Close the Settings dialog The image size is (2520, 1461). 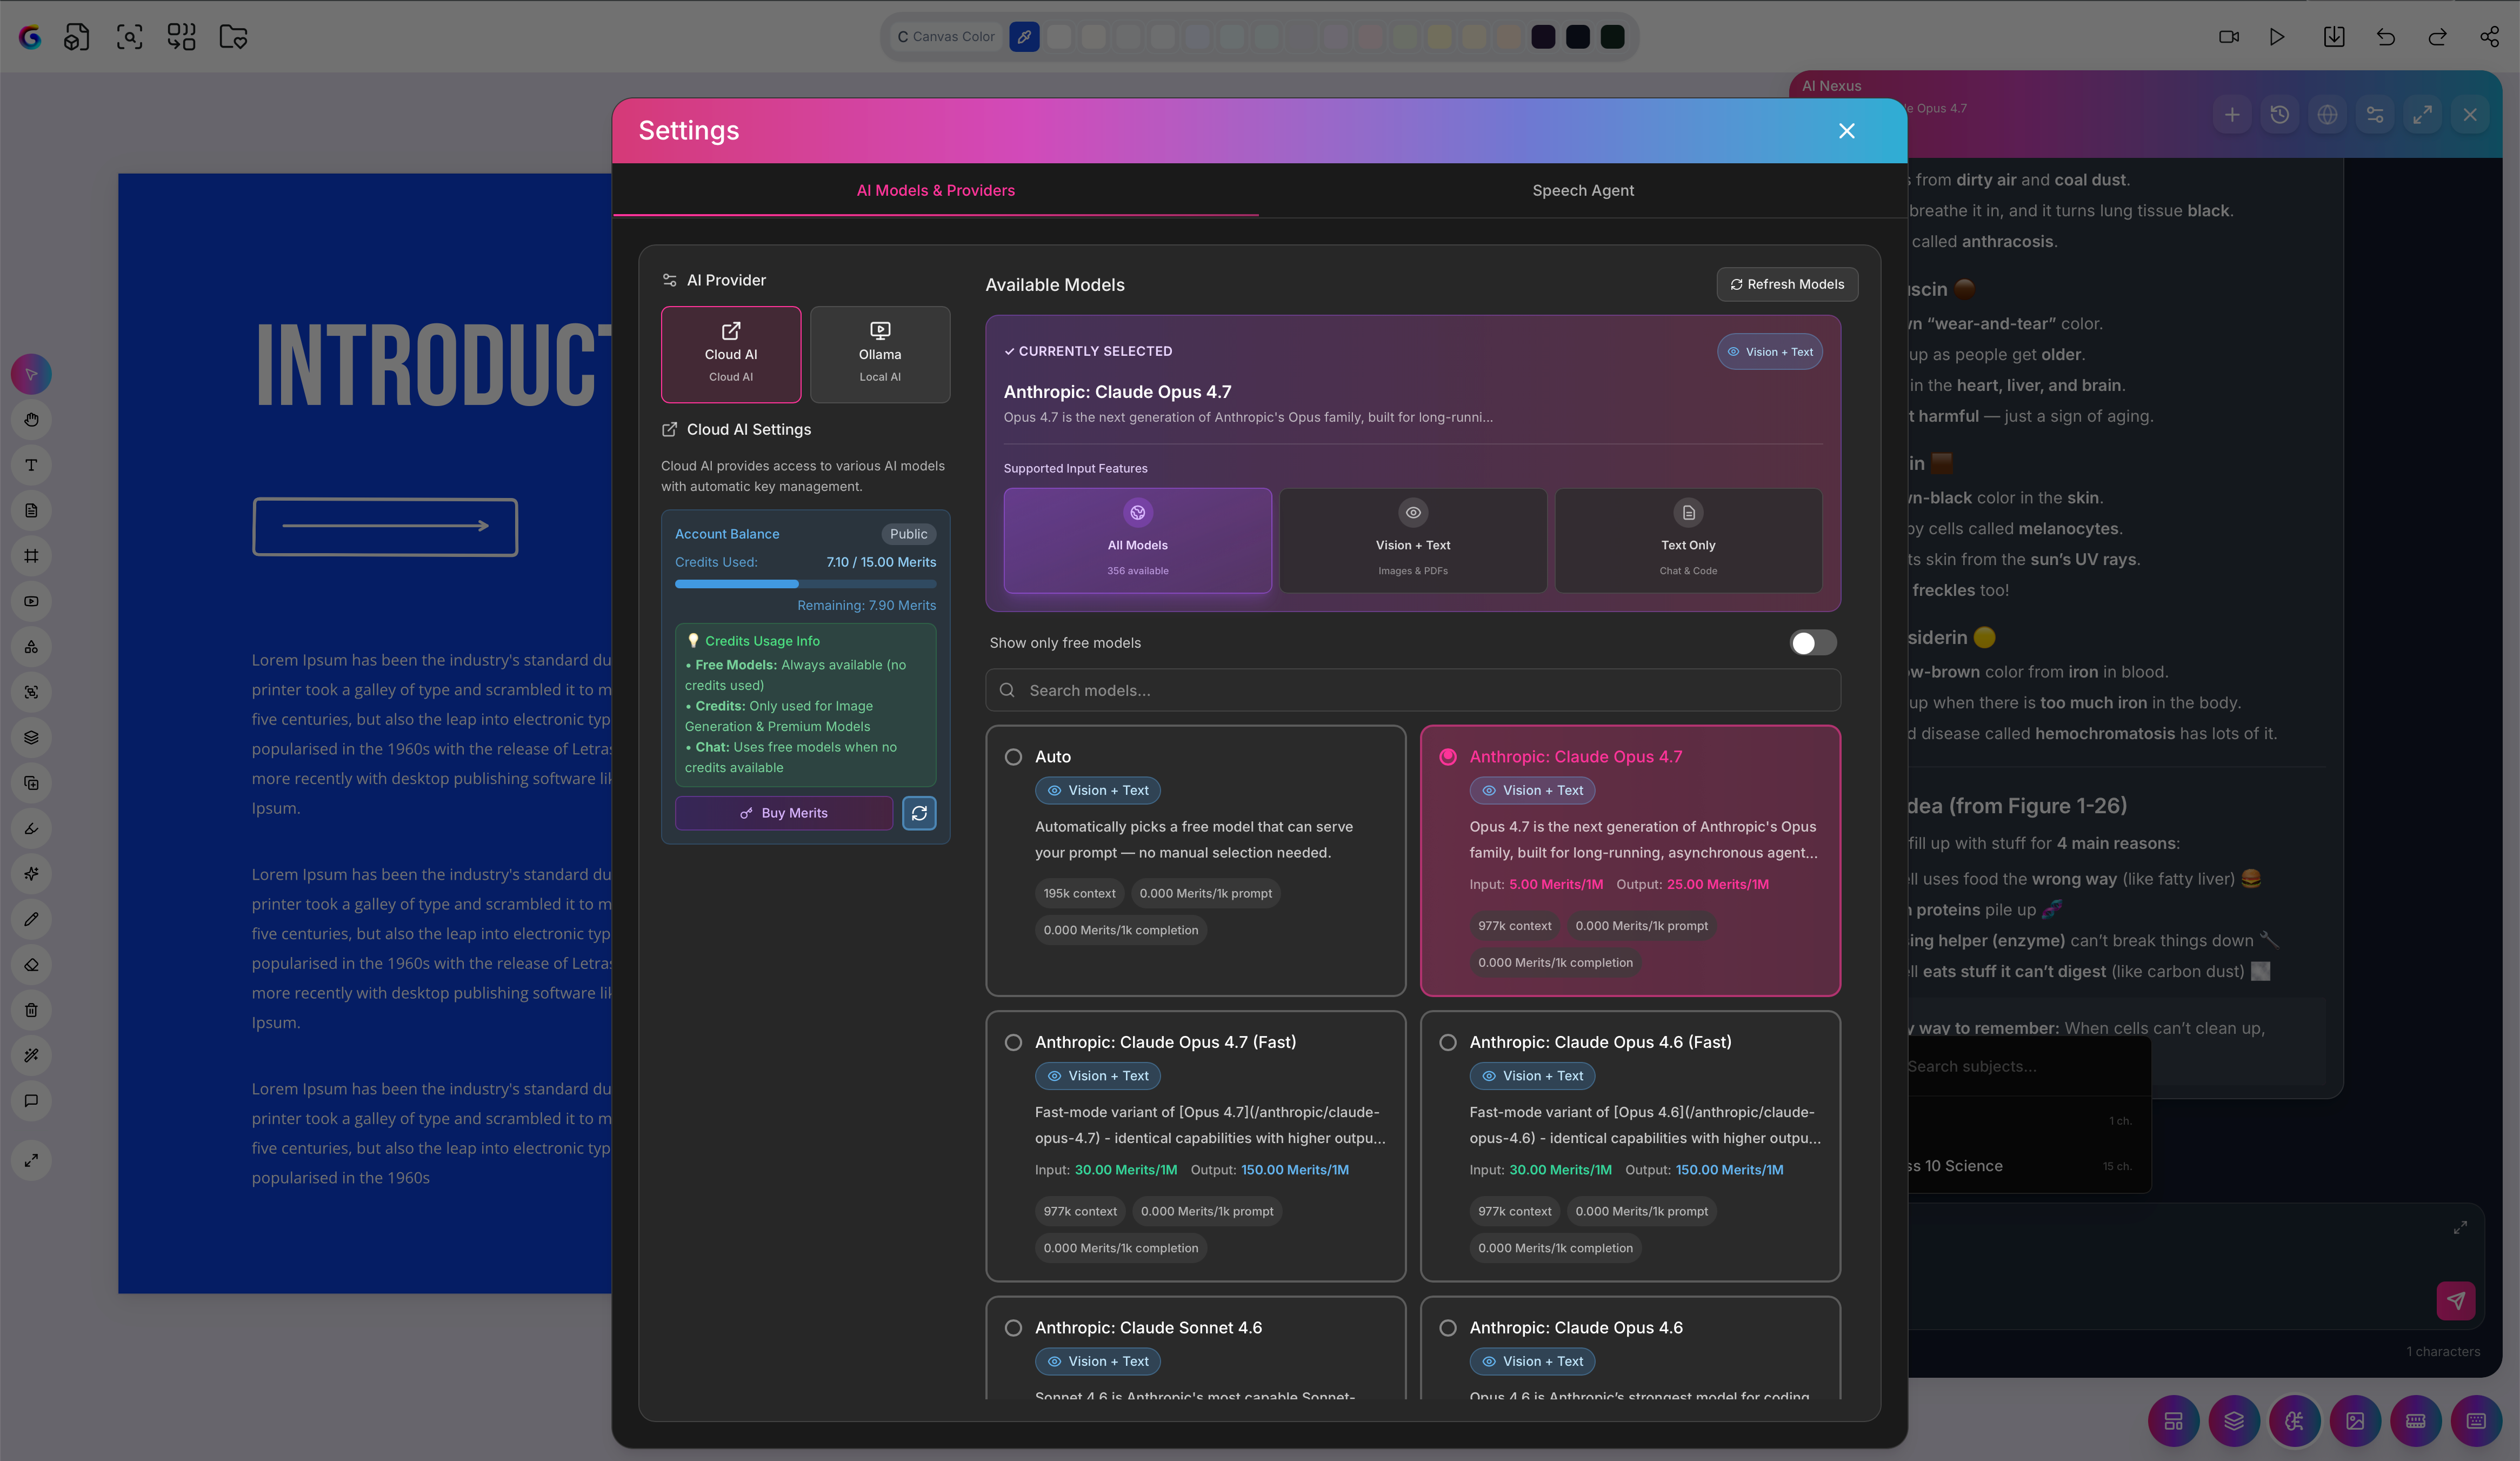[1846, 131]
